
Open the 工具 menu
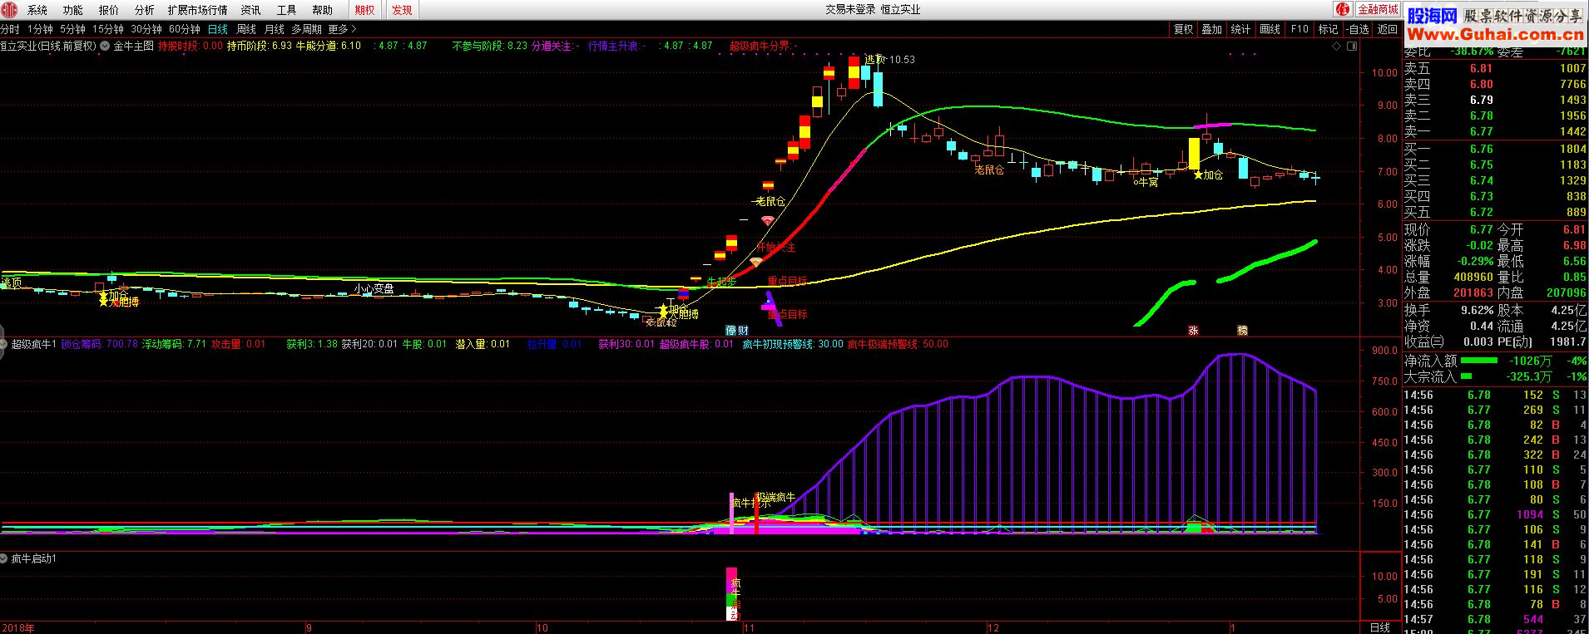coord(286,10)
